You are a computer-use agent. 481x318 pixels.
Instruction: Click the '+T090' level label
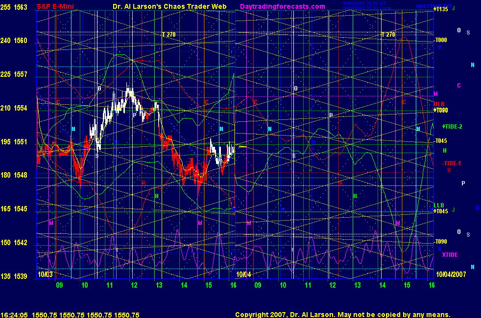point(440,110)
